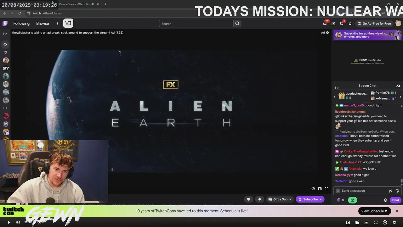Go back using the browser back arrow
This screenshot has height=227, width=403.
pyautogui.click(x=4, y=13)
